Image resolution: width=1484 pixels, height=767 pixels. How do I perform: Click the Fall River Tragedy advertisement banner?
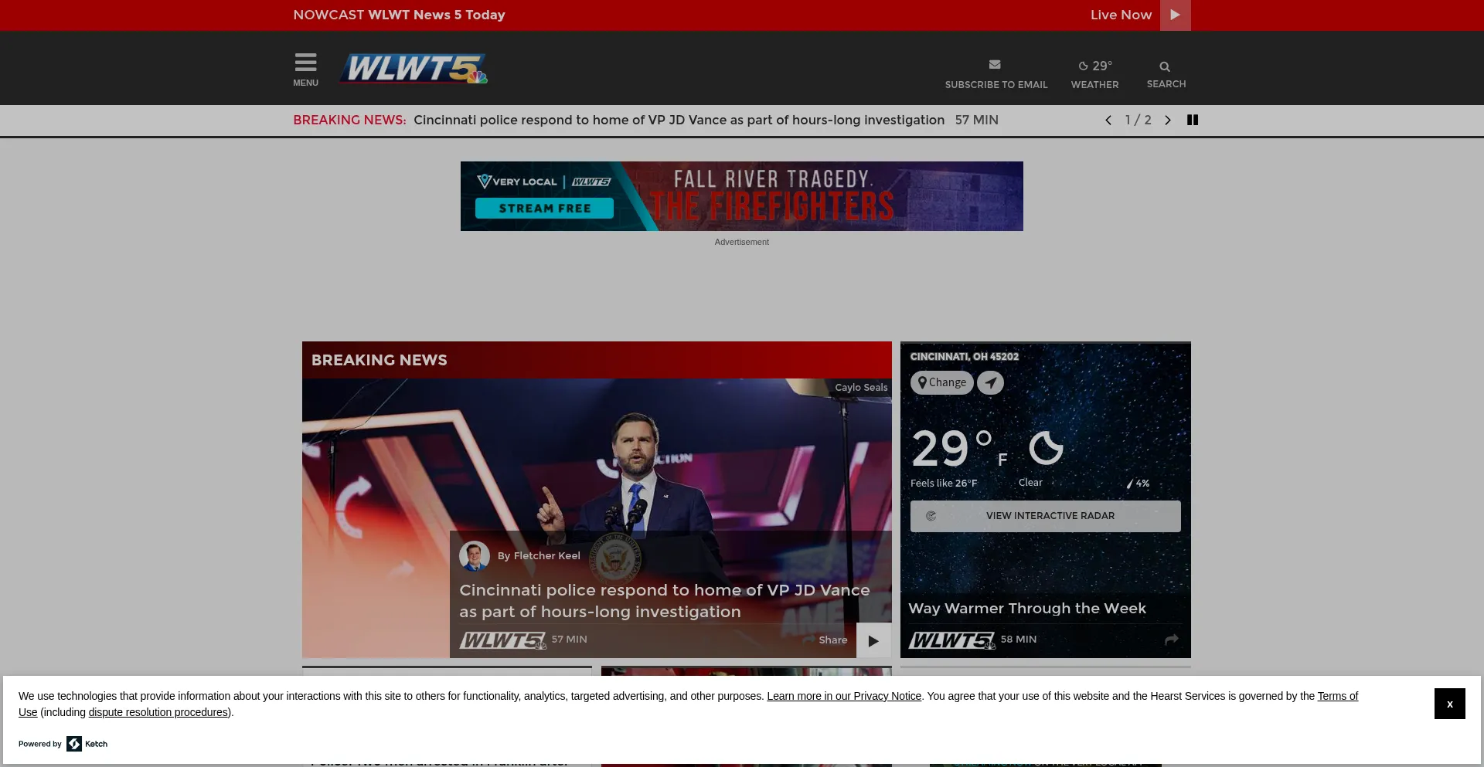click(x=741, y=195)
